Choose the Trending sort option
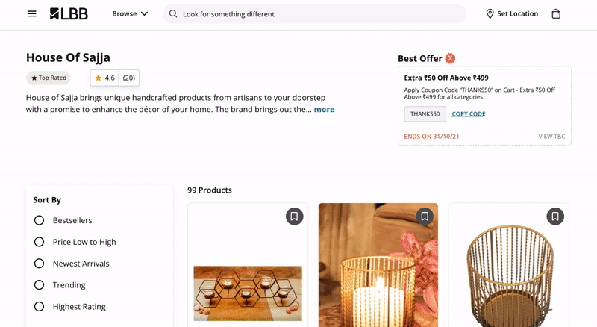This screenshot has height=327, width=597. [40, 285]
